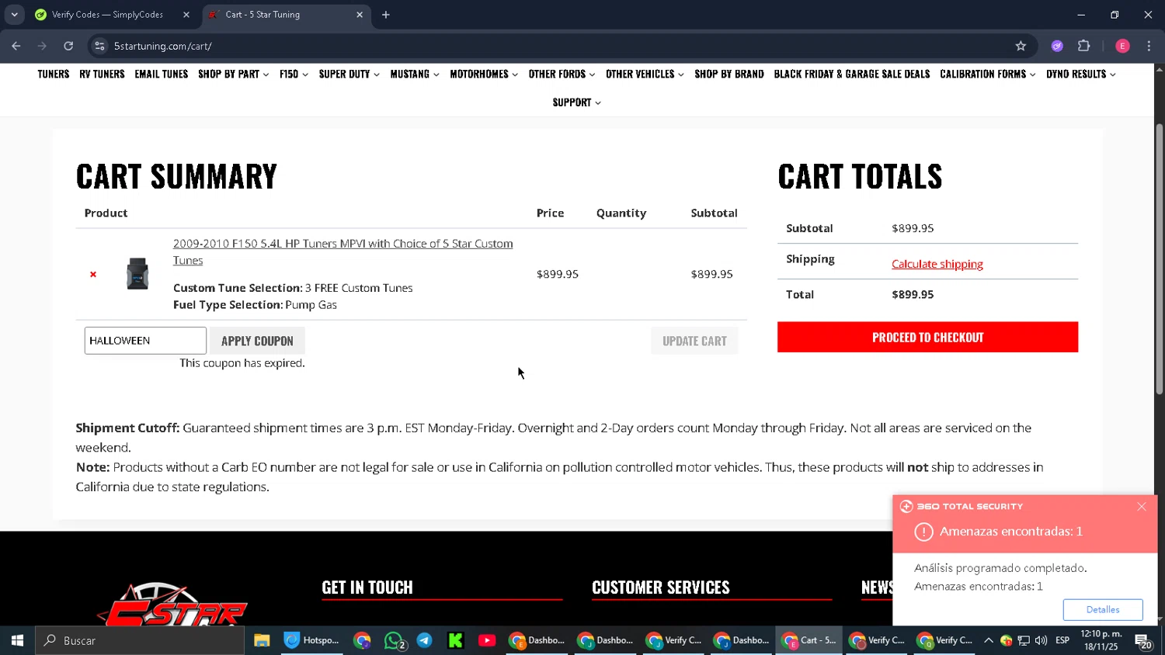Click the Detalles button in the security popup

[x=1103, y=610]
